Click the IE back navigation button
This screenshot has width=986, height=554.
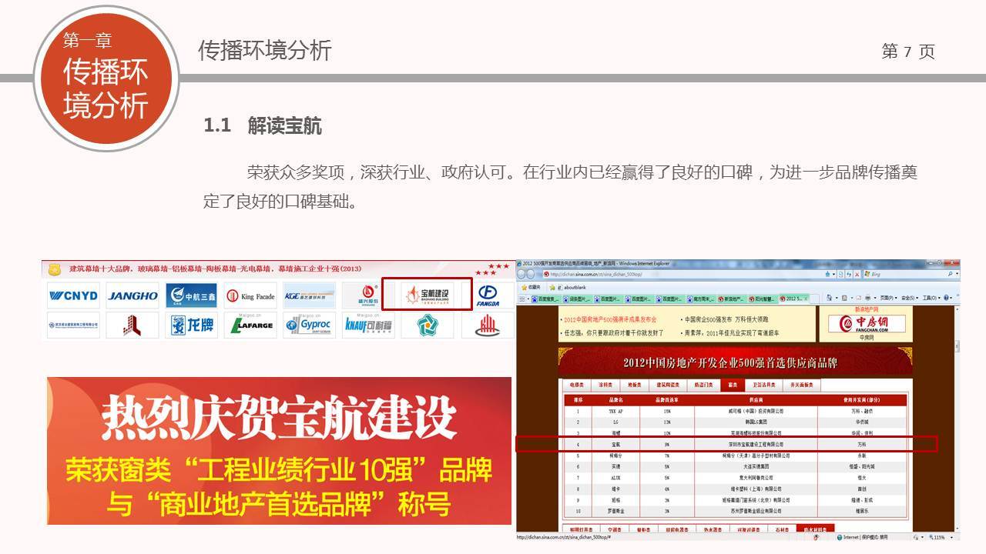coord(522,274)
